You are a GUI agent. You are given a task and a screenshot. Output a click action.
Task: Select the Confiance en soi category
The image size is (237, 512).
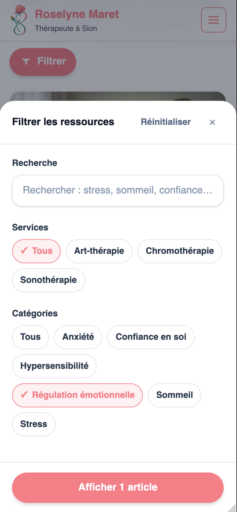151,337
